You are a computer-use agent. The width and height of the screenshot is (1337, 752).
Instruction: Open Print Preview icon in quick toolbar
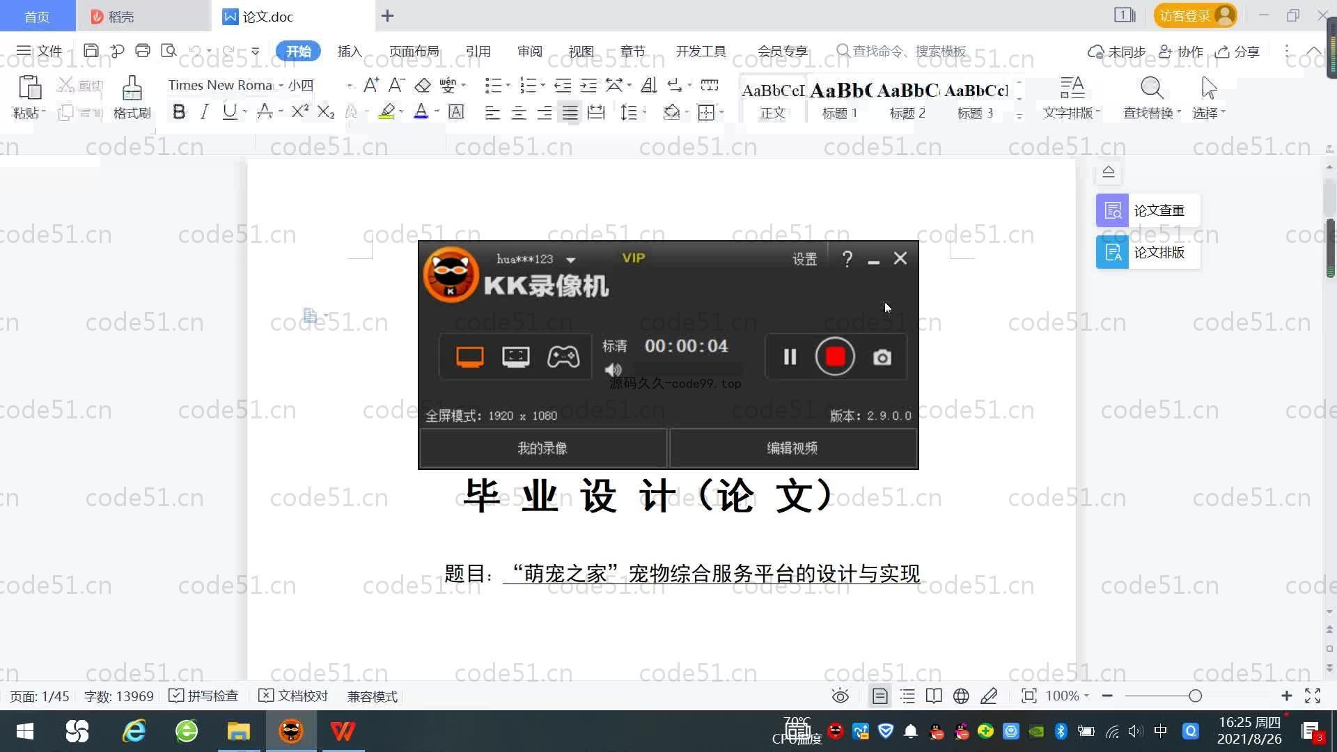coord(169,51)
